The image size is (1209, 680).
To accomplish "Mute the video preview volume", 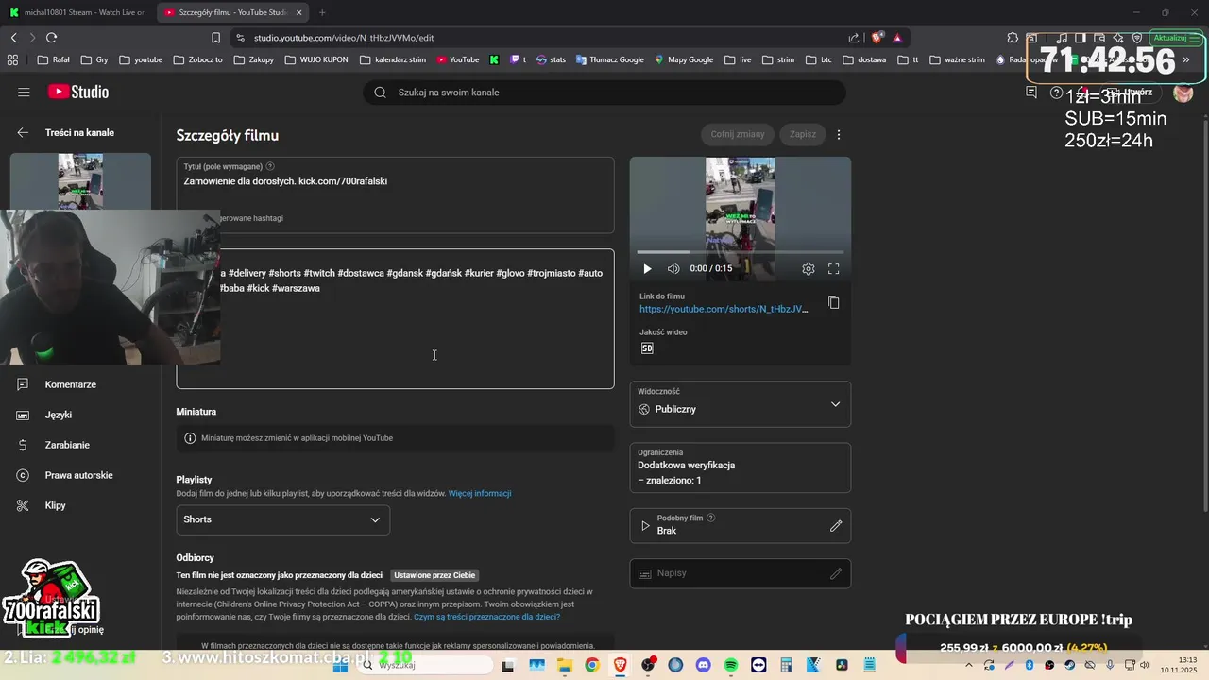I will (673, 269).
